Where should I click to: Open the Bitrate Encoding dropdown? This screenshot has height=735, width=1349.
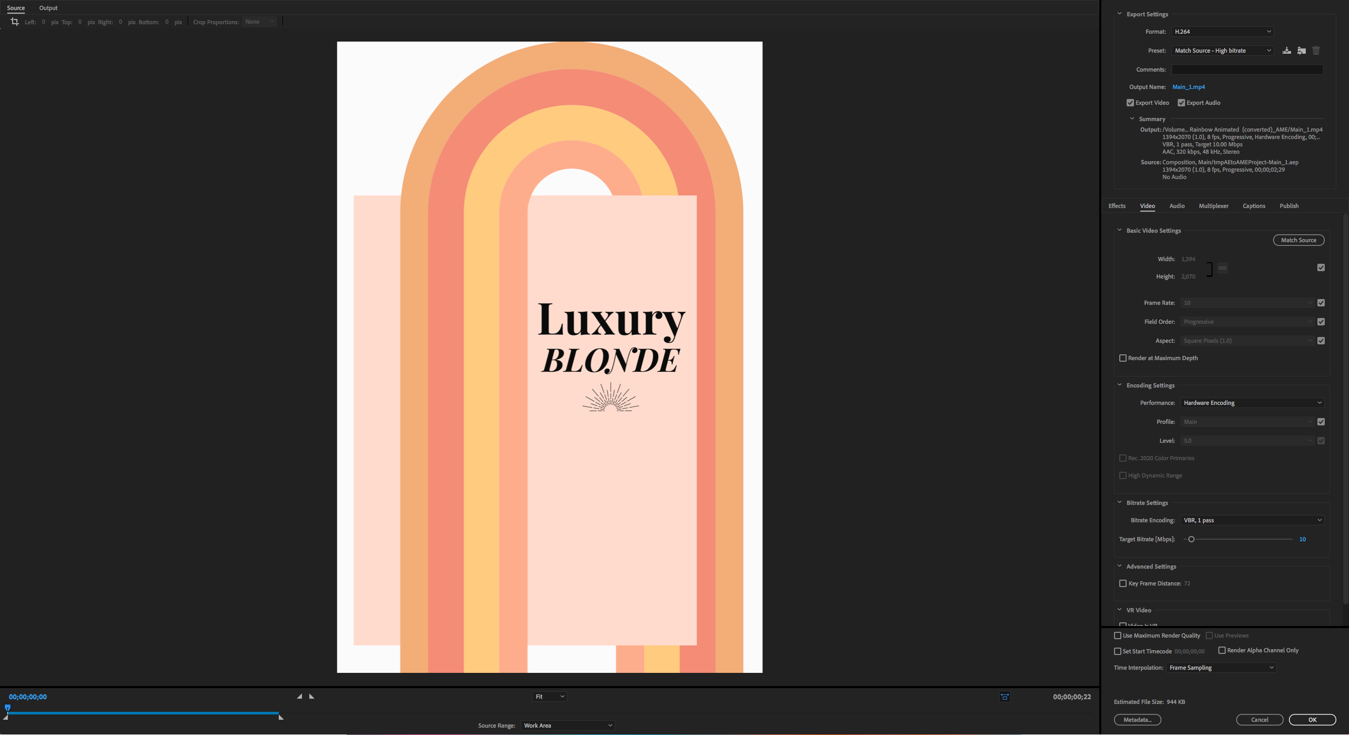(x=1253, y=520)
